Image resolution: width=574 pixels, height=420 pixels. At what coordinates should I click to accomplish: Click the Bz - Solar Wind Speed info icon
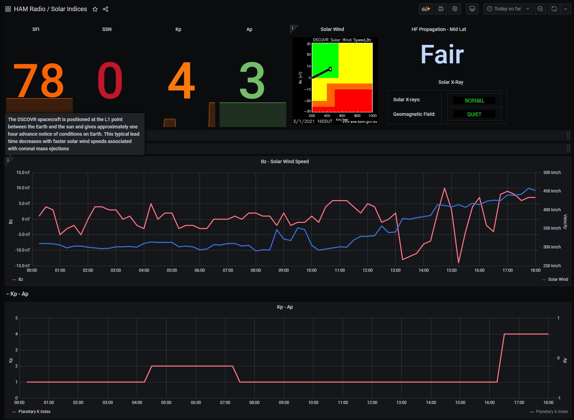point(8,160)
